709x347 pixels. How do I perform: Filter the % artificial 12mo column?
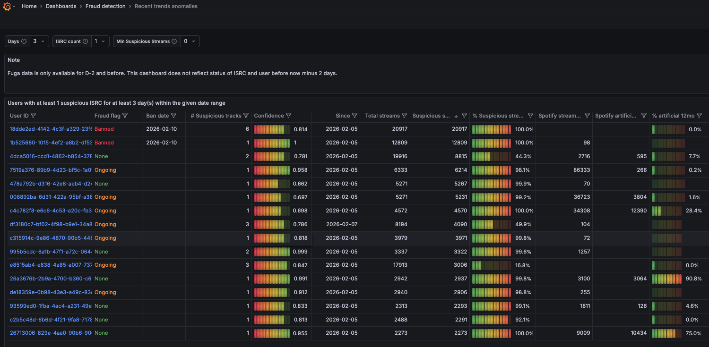tap(699, 116)
